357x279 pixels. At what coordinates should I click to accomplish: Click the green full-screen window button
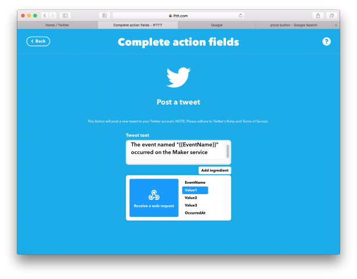pos(35,16)
